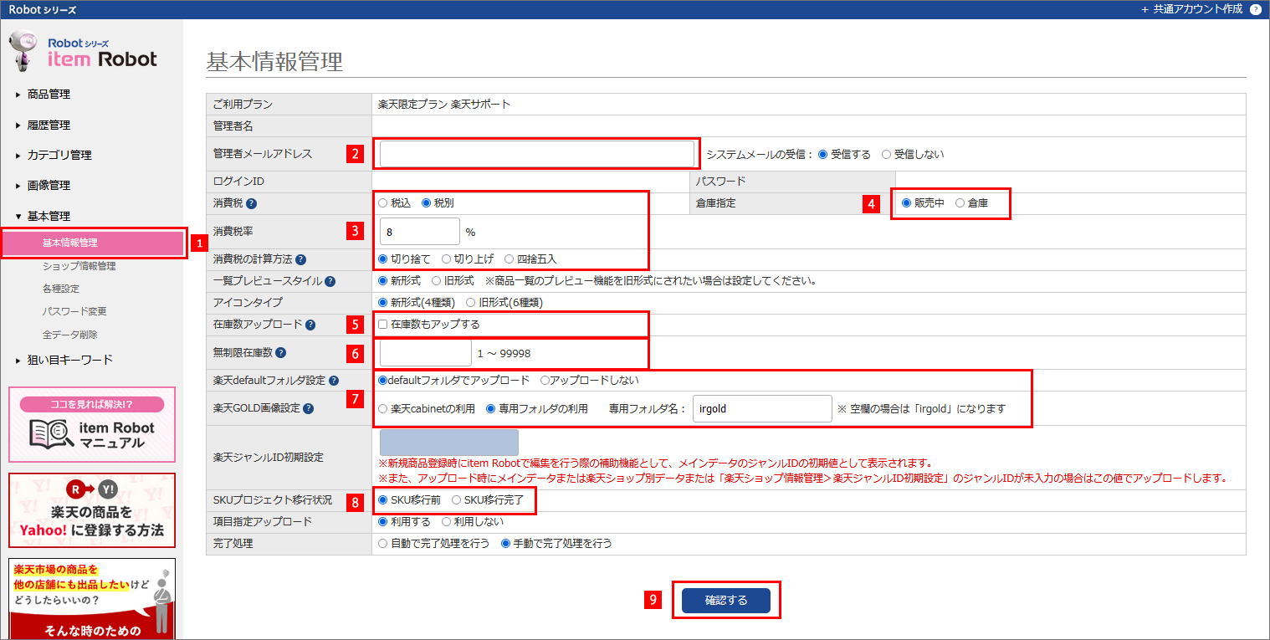This screenshot has width=1270, height=640.
Task: Click the 無制限在庫数 input field
Action: click(x=425, y=353)
